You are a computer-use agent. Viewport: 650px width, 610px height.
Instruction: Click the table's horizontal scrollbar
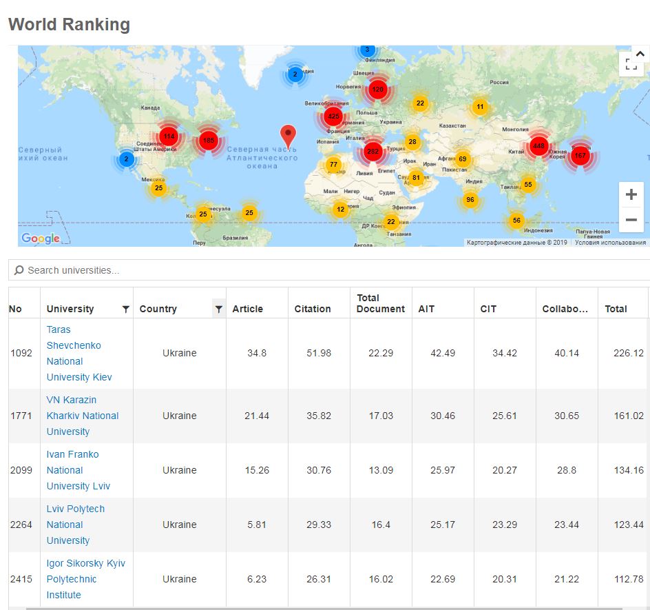click(324, 609)
